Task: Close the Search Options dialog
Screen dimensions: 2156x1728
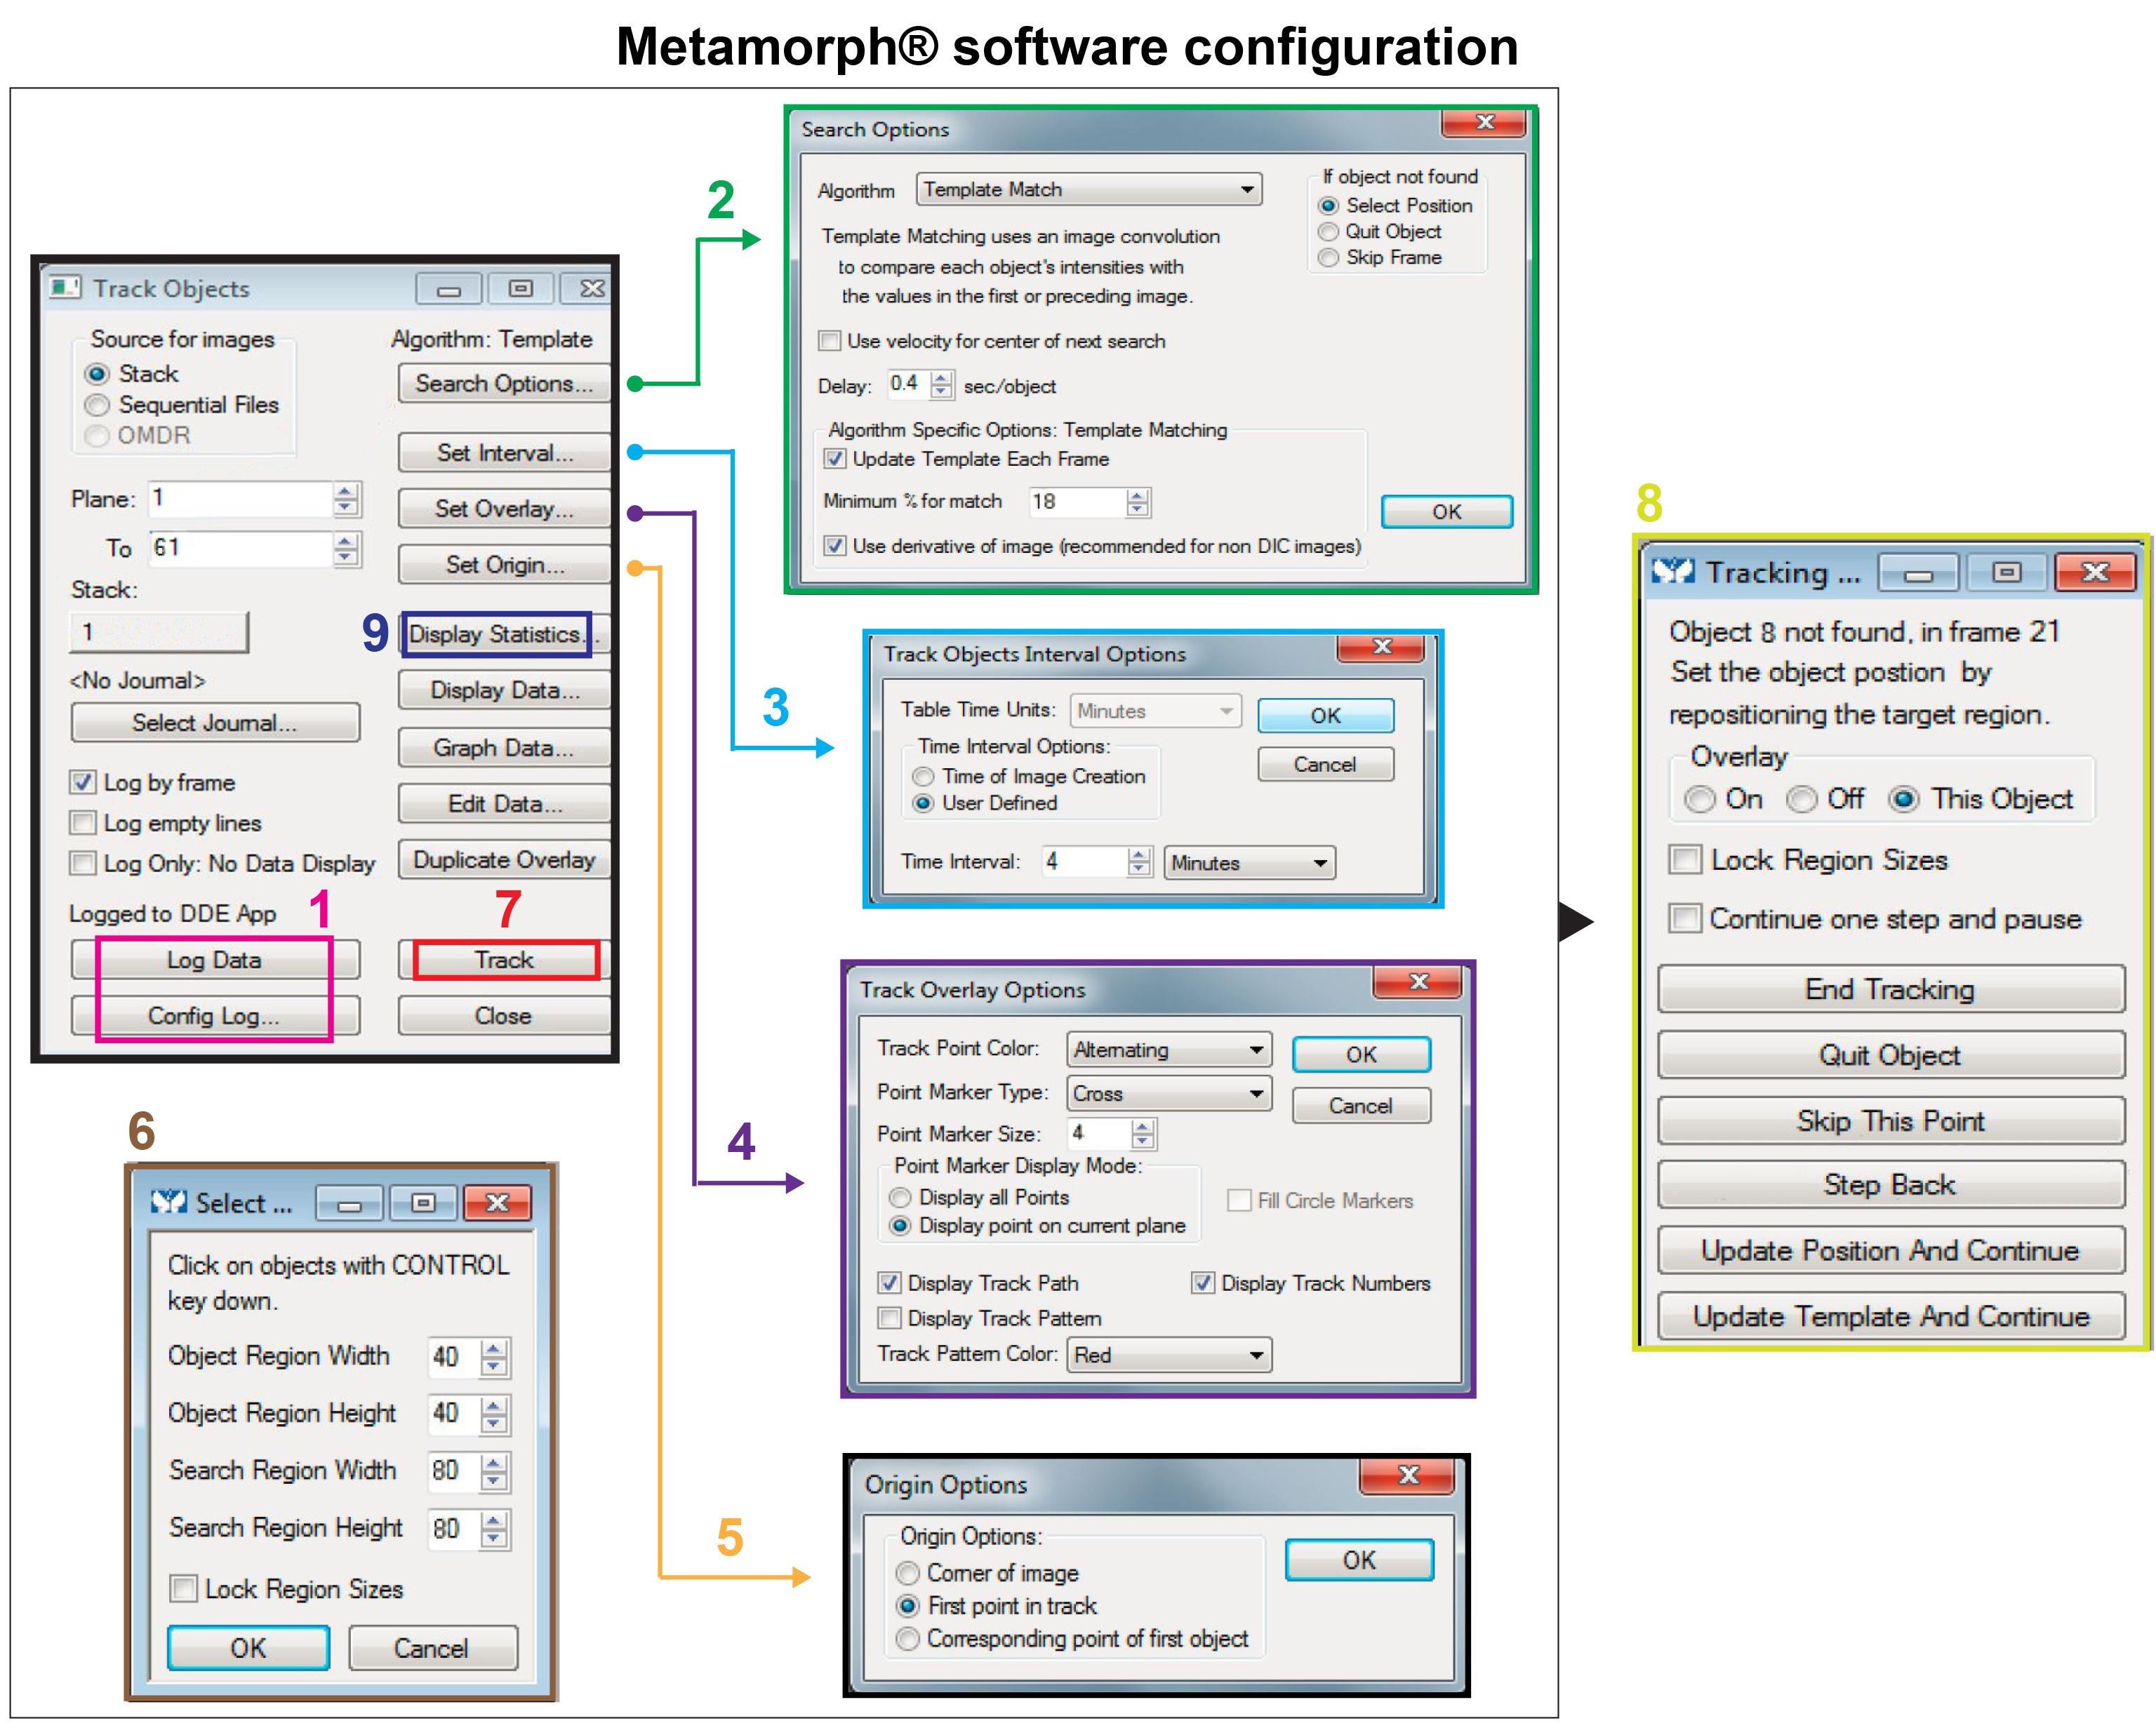Action: click(x=1484, y=123)
